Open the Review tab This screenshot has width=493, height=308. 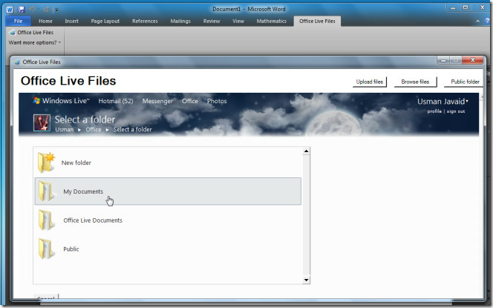coord(212,21)
